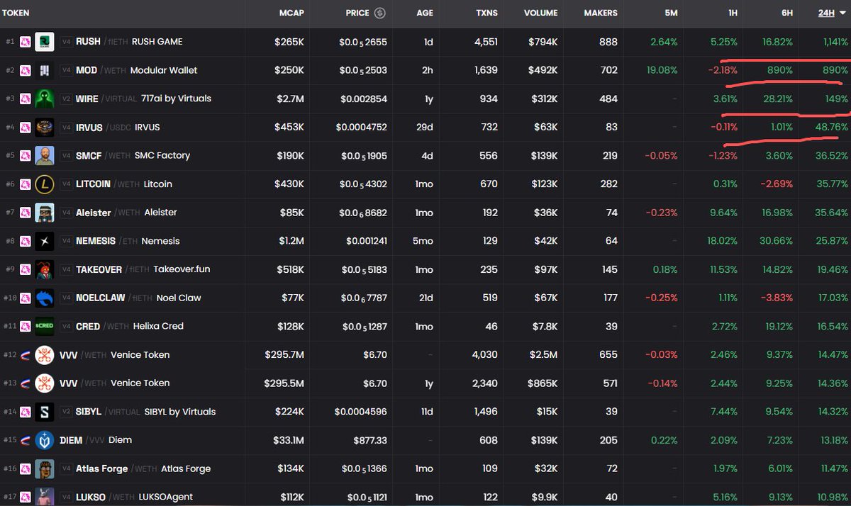Viewport: 851px width, 506px height.
Task: Click the LUKSOAgent token name
Action: (166, 497)
